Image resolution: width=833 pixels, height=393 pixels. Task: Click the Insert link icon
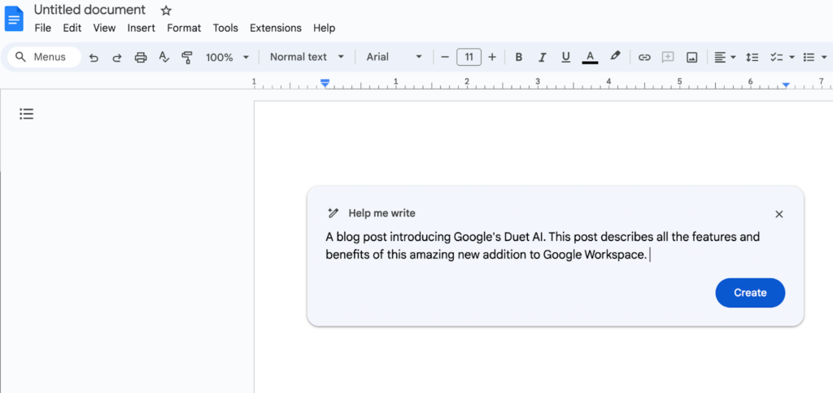click(x=644, y=57)
